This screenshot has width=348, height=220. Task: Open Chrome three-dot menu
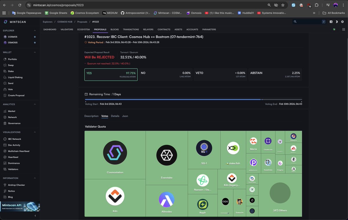(343, 5)
